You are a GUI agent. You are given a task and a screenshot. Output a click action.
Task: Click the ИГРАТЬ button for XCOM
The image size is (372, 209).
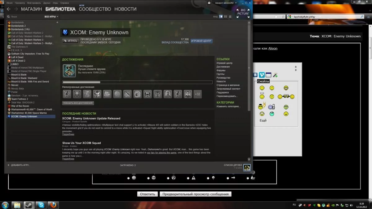tap(70, 41)
